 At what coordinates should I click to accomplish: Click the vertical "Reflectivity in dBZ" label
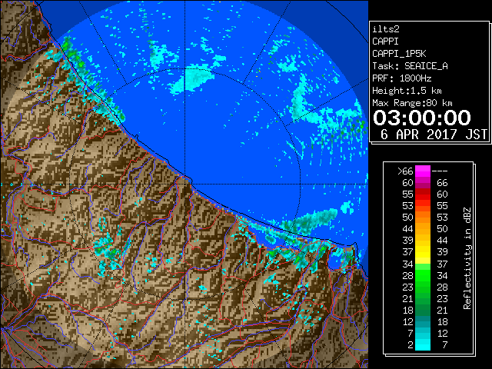coord(467,258)
